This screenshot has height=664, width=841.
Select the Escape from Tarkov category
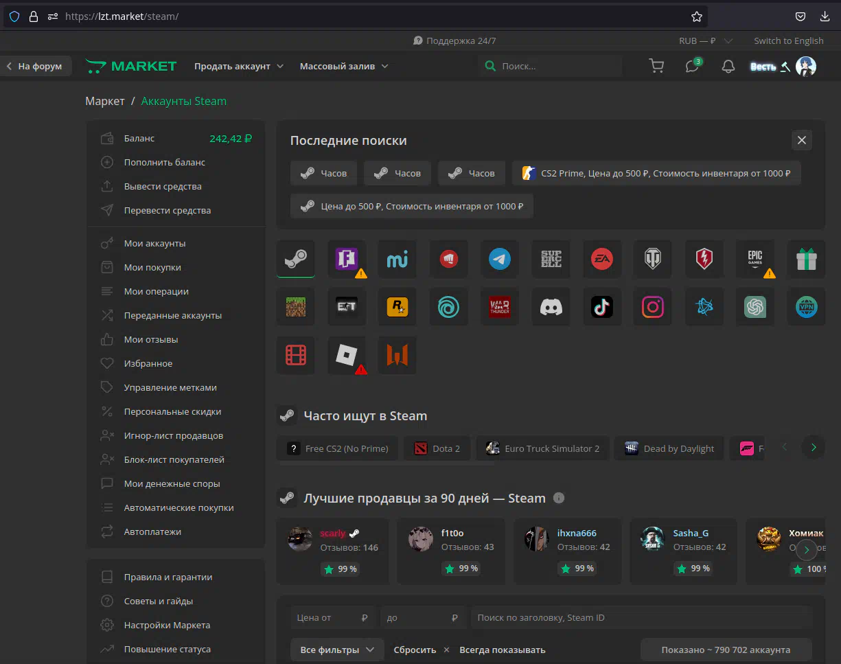click(347, 306)
